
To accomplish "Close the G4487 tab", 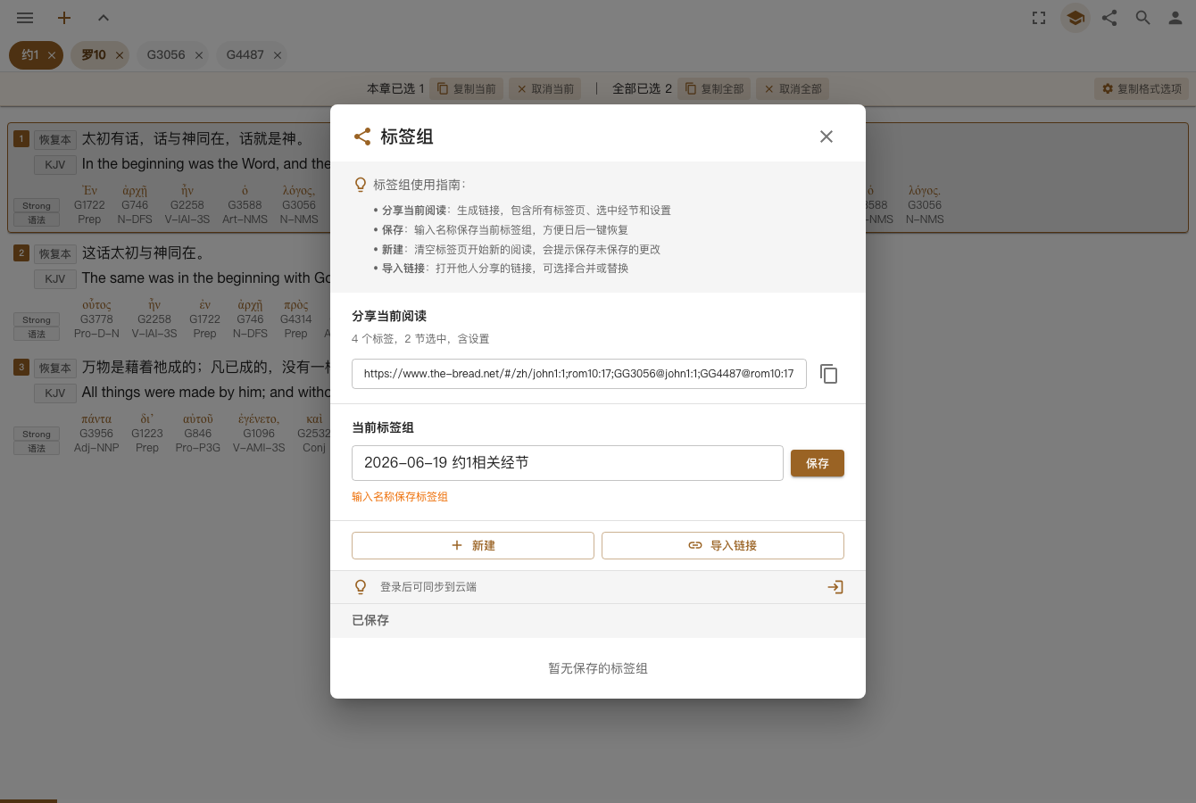I will (x=278, y=55).
